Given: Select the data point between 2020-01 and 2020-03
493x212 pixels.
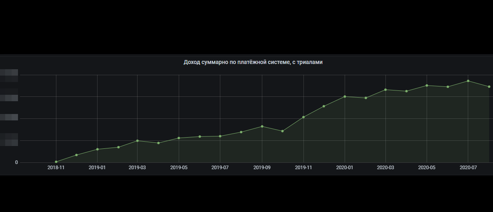Looking at the screenshot, I should 366,98.
